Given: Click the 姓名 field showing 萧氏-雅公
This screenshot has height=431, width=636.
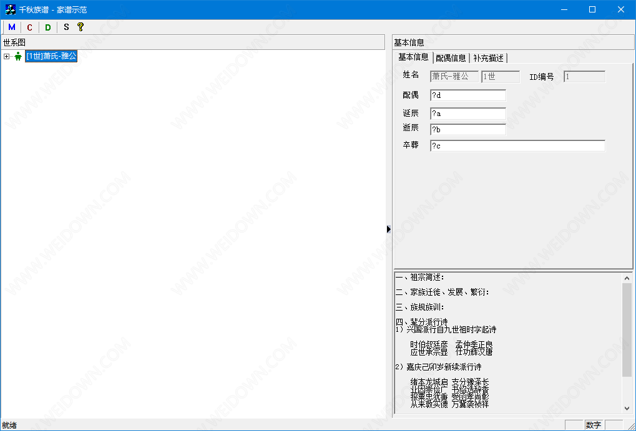Looking at the screenshot, I should pyautogui.click(x=454, y=76).
